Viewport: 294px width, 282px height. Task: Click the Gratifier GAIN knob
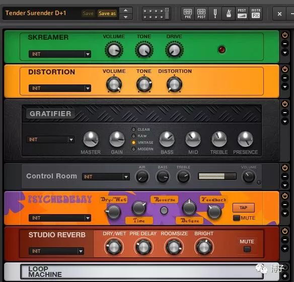tap(117, 139)
